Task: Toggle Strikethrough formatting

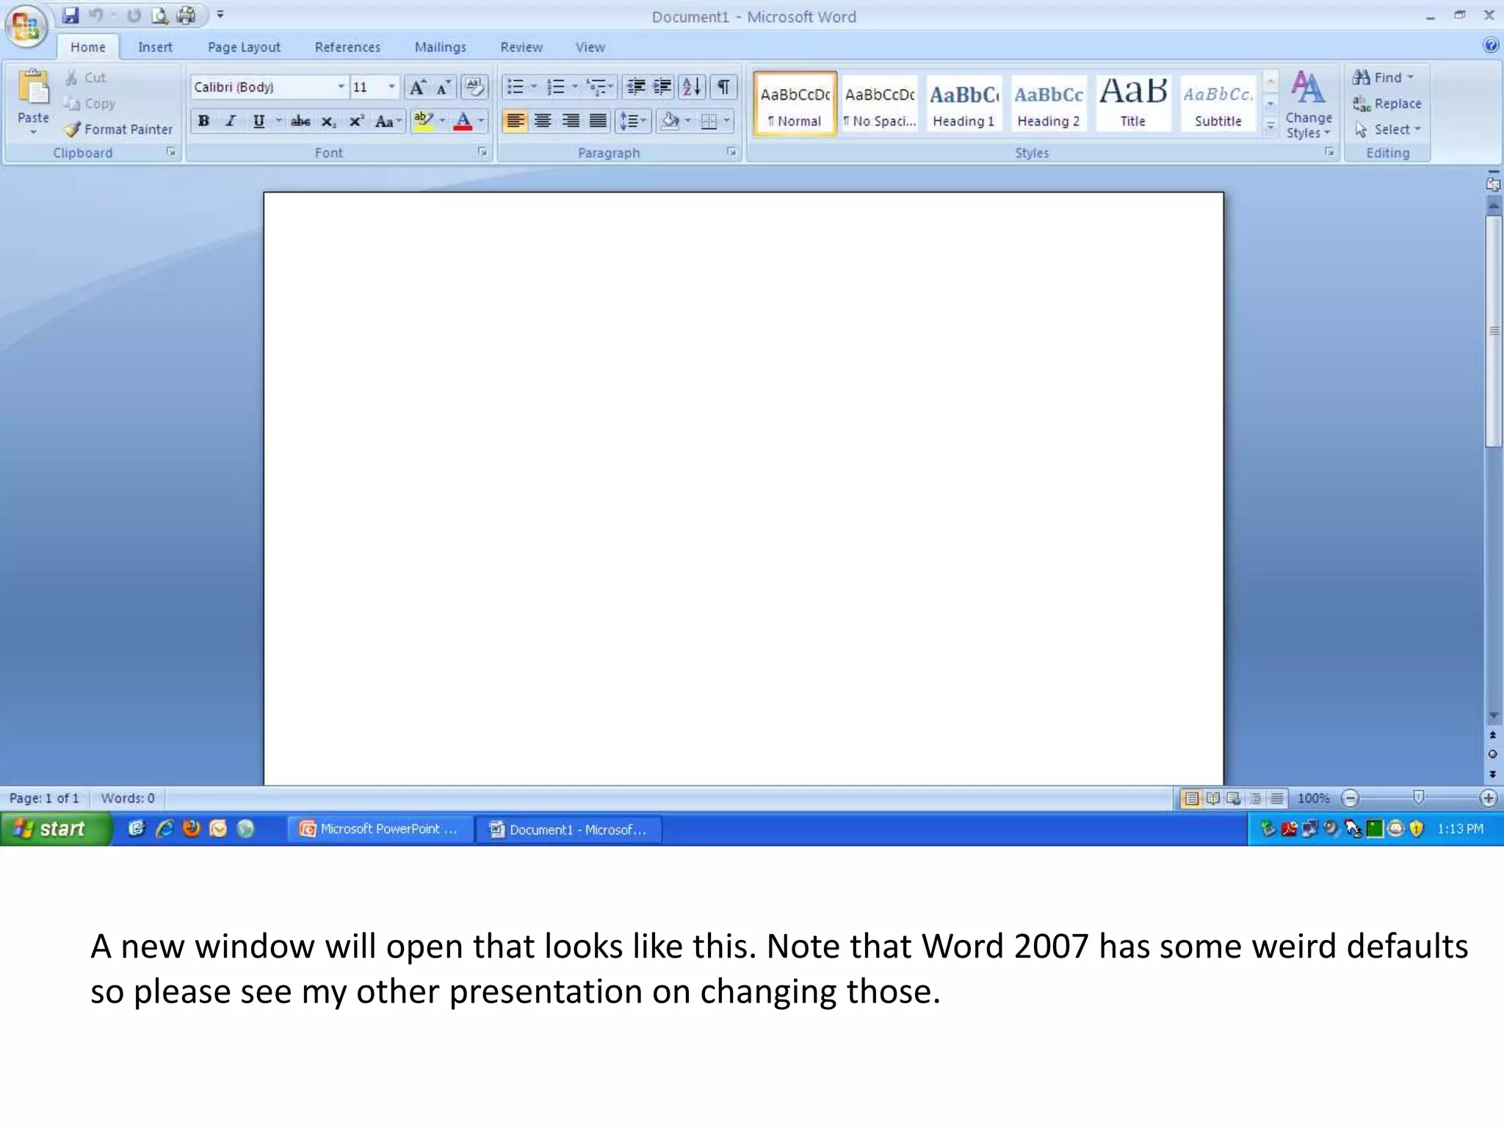Action: pyautogui.click(x=300, y=121)
